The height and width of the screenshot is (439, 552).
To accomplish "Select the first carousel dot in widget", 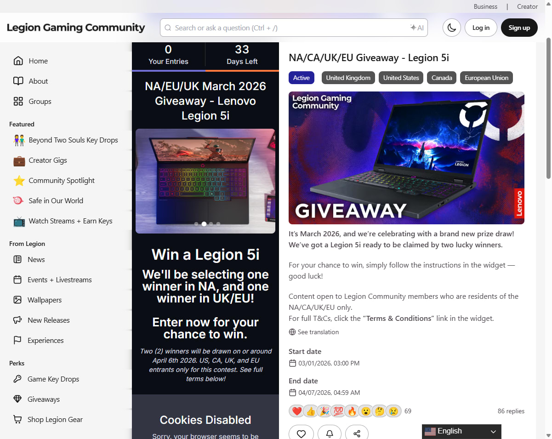I will (x=196, y=224).
